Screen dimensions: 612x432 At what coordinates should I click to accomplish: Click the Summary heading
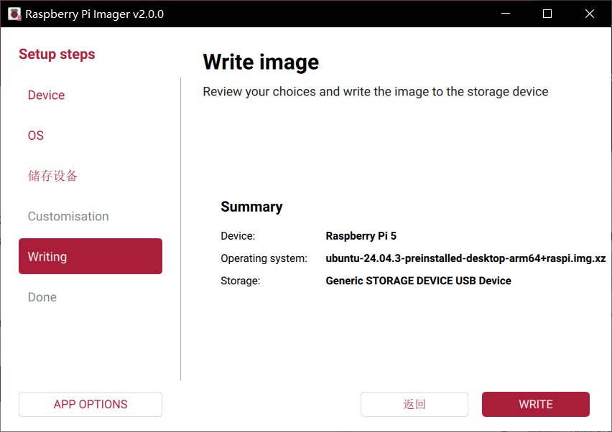click(251, 207)
